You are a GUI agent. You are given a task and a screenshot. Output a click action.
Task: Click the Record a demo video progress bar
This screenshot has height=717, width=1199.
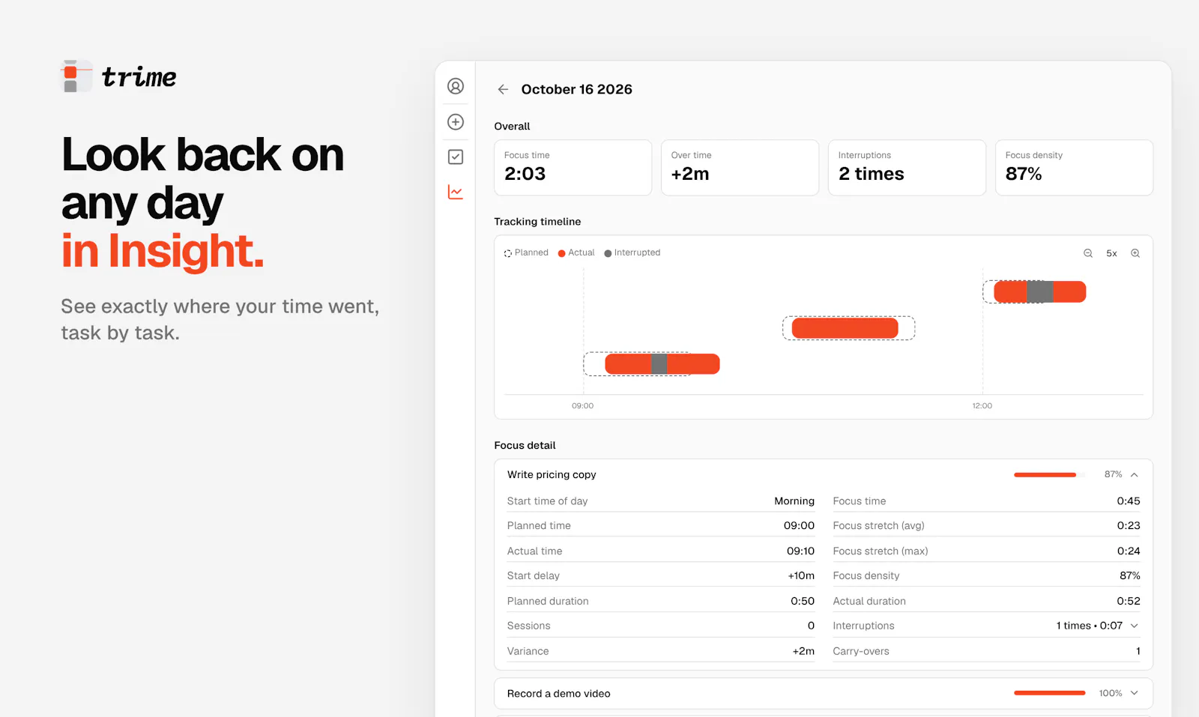(x=1049, y=693)
